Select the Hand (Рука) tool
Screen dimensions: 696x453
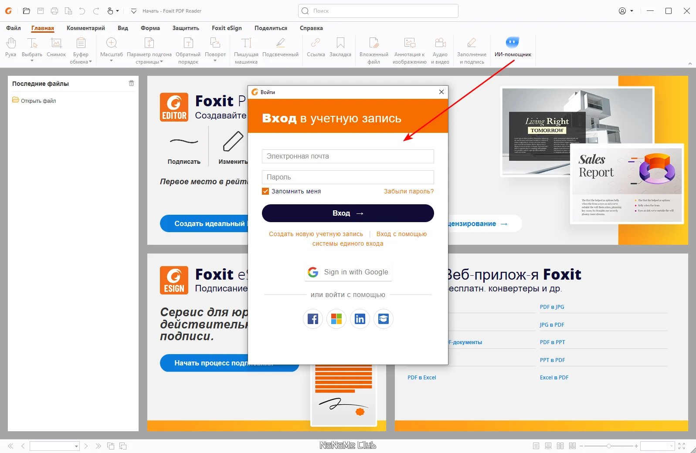[11, 47]
